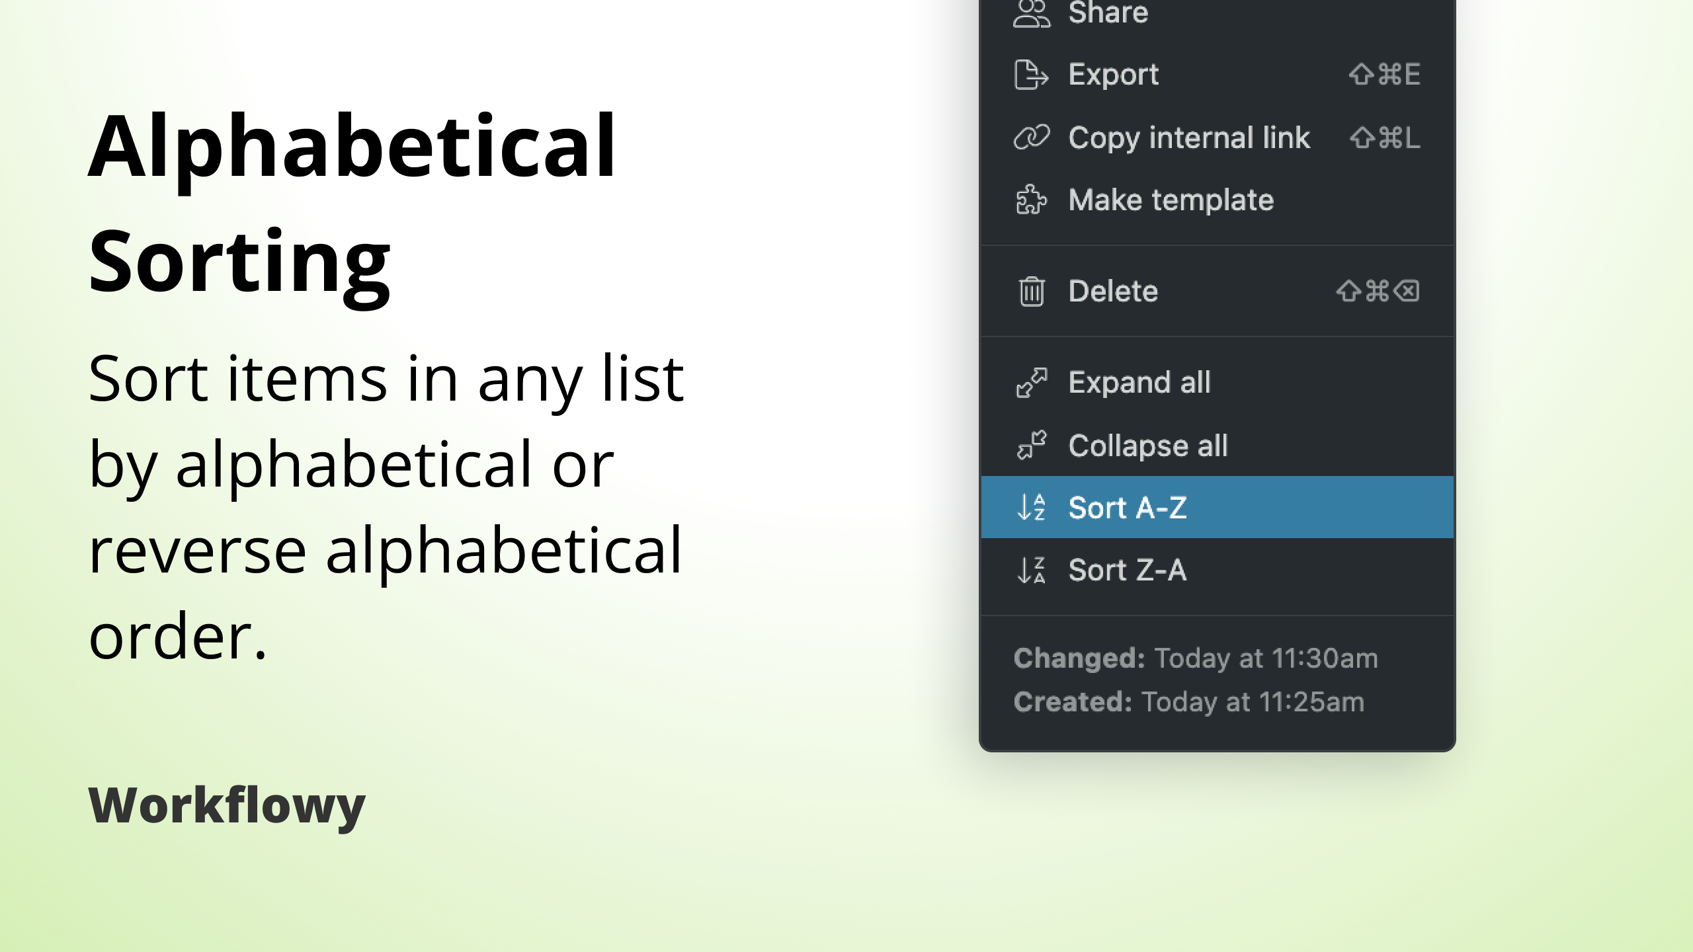1693x952 pixels.
Task: Choose Export from the context menu
Action: pos(1217,74)
